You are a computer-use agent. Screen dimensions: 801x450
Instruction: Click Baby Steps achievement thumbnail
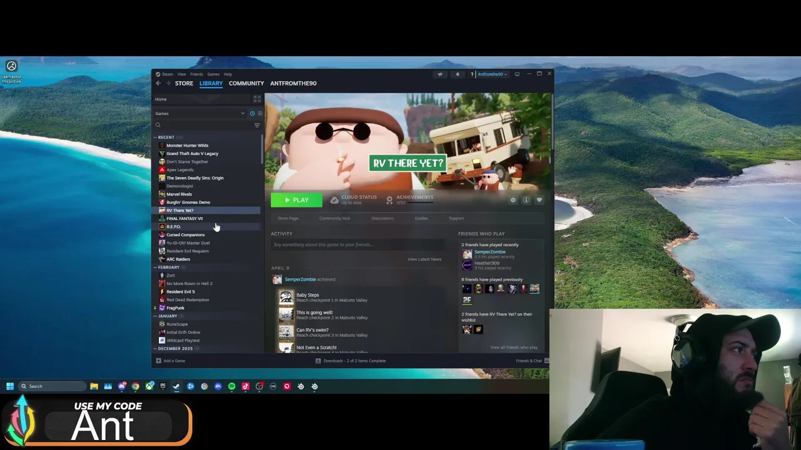point(286,297)
